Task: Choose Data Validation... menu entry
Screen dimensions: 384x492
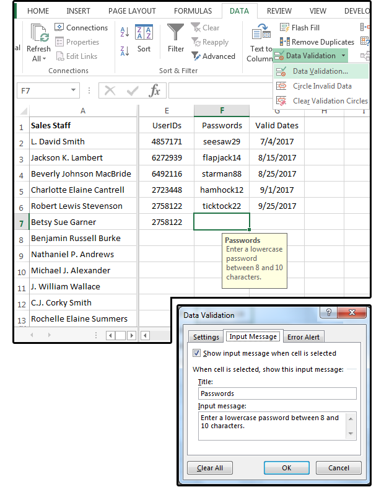Action: click(321, 71)
